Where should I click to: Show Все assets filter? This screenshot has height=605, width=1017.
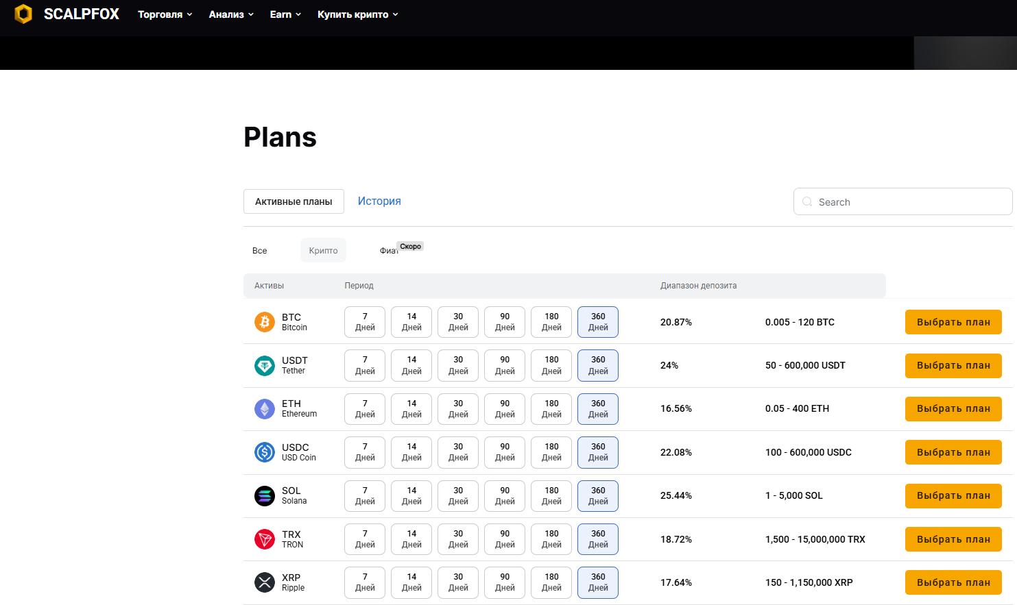(x=260, y=251)
